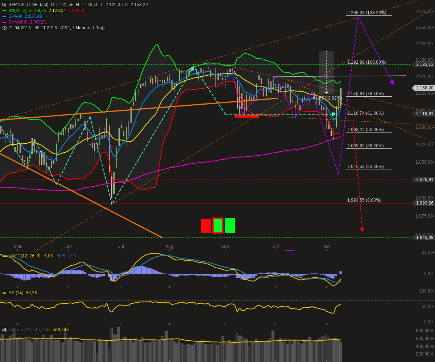Click the Aug label on time axis
The height and width of the screenshot is (362, 435).
(169, 246)
